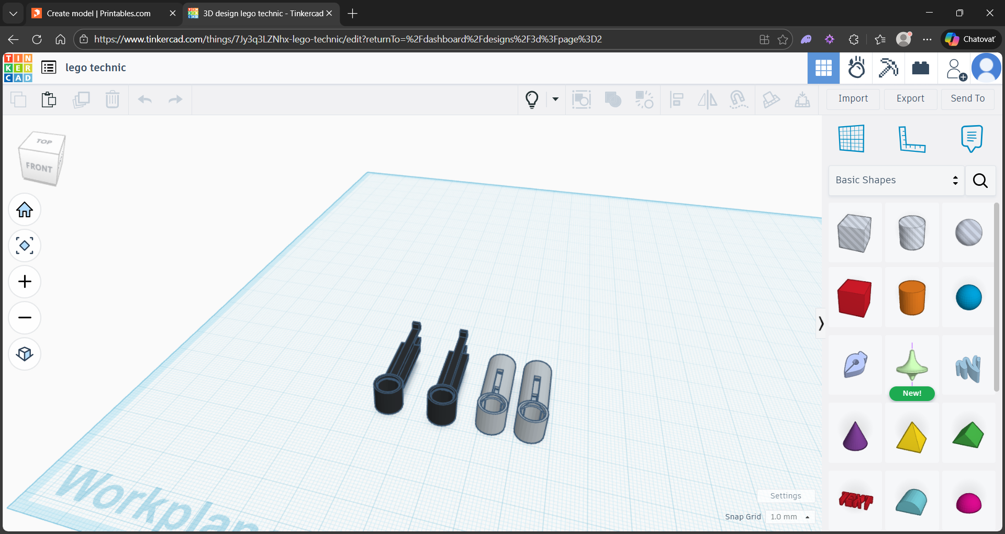Click the Align tool icon
Viewport: 1005px width, 534px height.
pos(677,99)
